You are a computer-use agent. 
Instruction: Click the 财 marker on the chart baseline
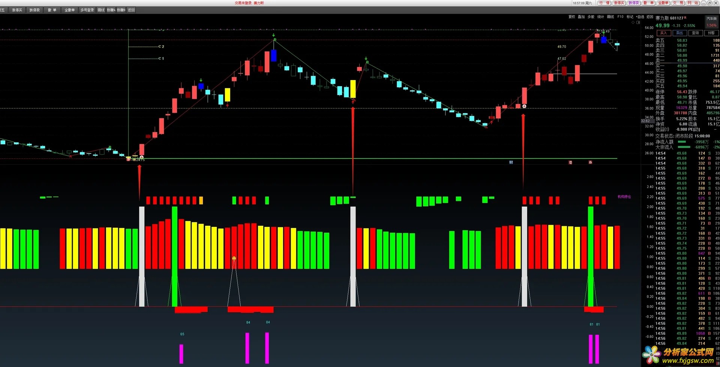511,163
